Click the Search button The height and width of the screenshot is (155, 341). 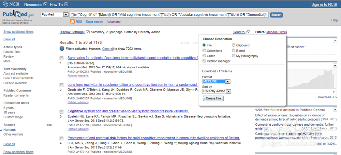pyautogui.click(x=277, y=15)
